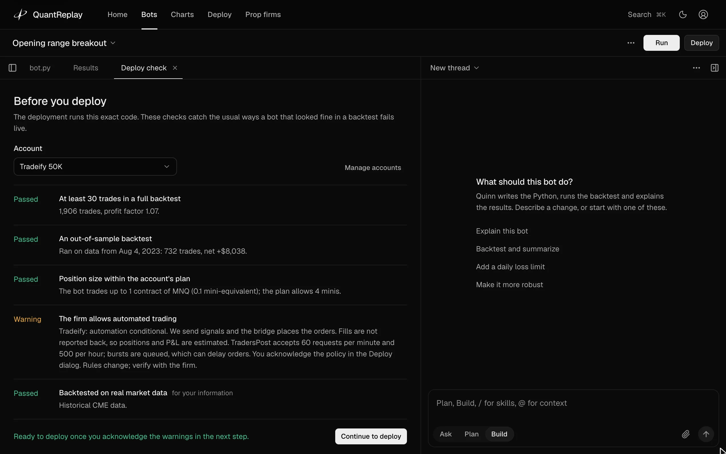Click 'Position size within the account's plan'
The height and width of the screenshot is (454, 726).
point(124,279)
